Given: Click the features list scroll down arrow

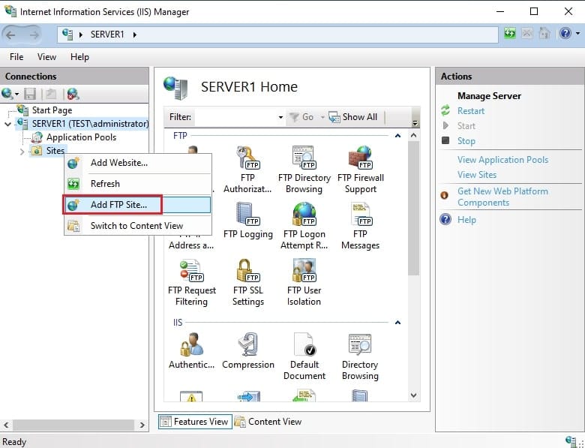Looking at the screenshot, I should [413, 395].
